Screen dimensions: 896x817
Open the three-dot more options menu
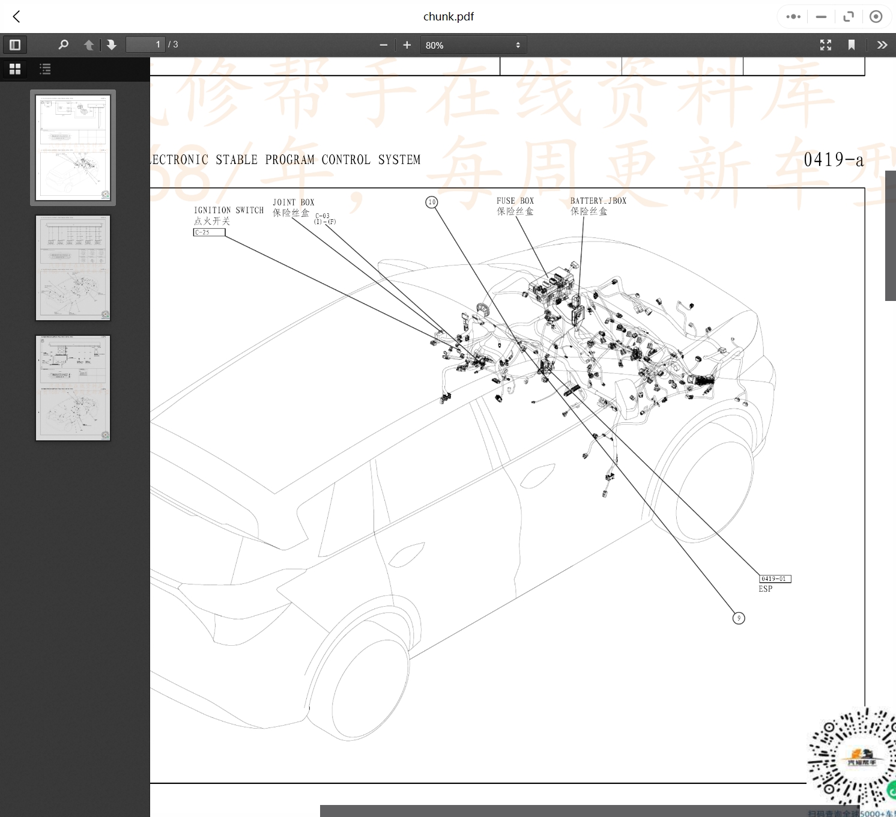(793, 17)
